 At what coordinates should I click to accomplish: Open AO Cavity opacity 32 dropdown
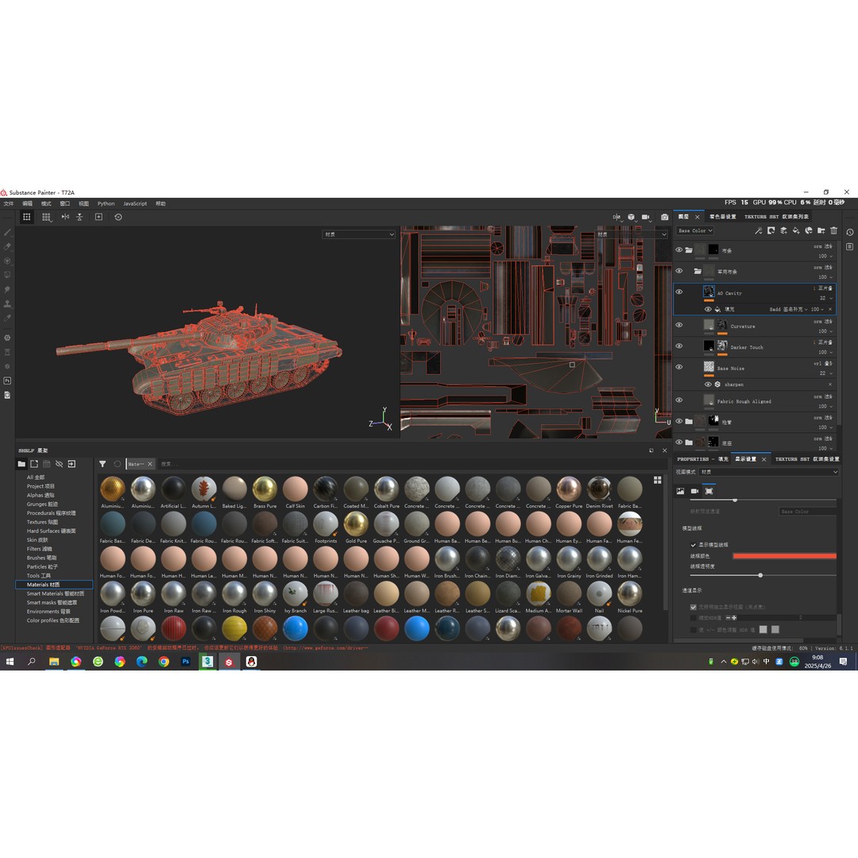click(x=825, y=298)
